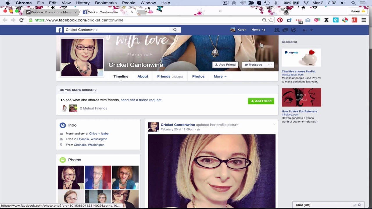Open the People menu
The width and height of the screenshot is (372, 209).
pos(129,3)
